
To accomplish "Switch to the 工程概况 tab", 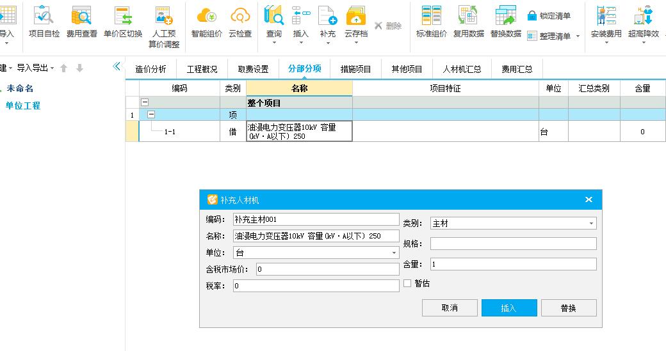I will [202, 69].
